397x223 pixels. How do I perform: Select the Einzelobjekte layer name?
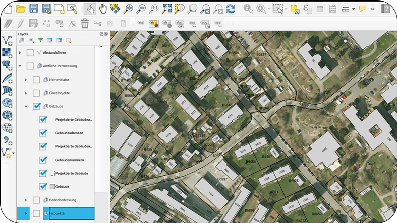click(x=60, y=93)
